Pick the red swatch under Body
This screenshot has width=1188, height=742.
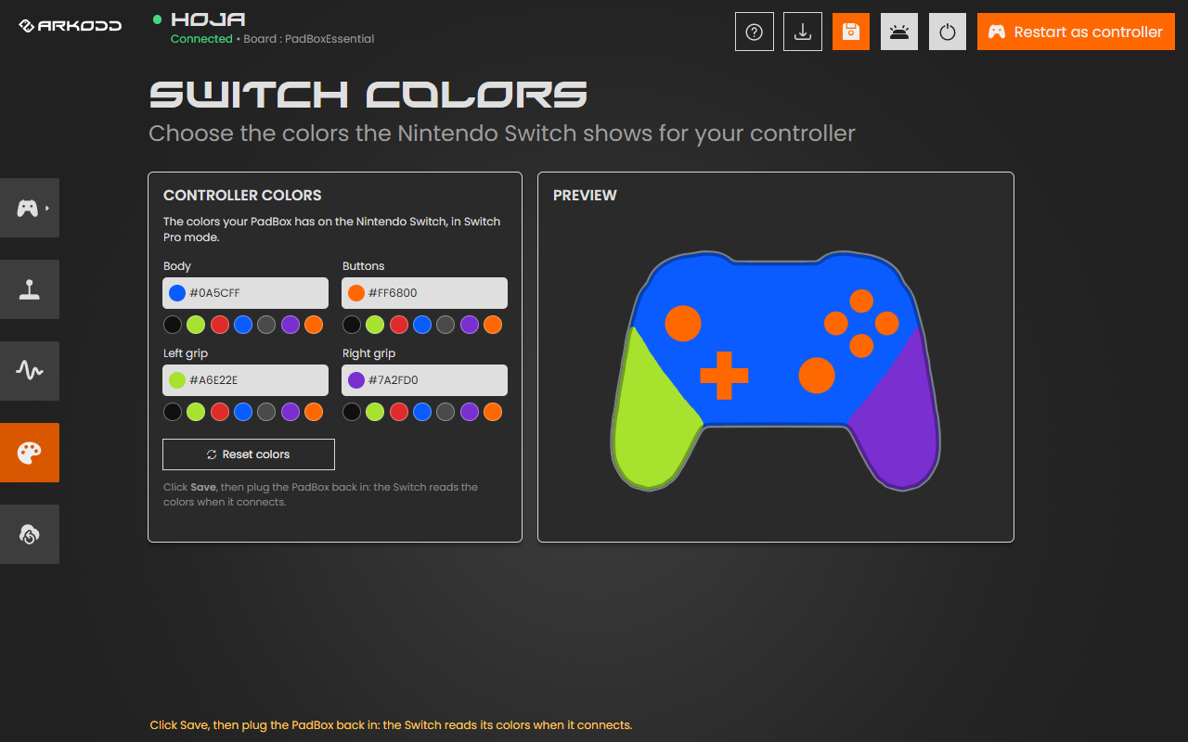click(220, 325)
